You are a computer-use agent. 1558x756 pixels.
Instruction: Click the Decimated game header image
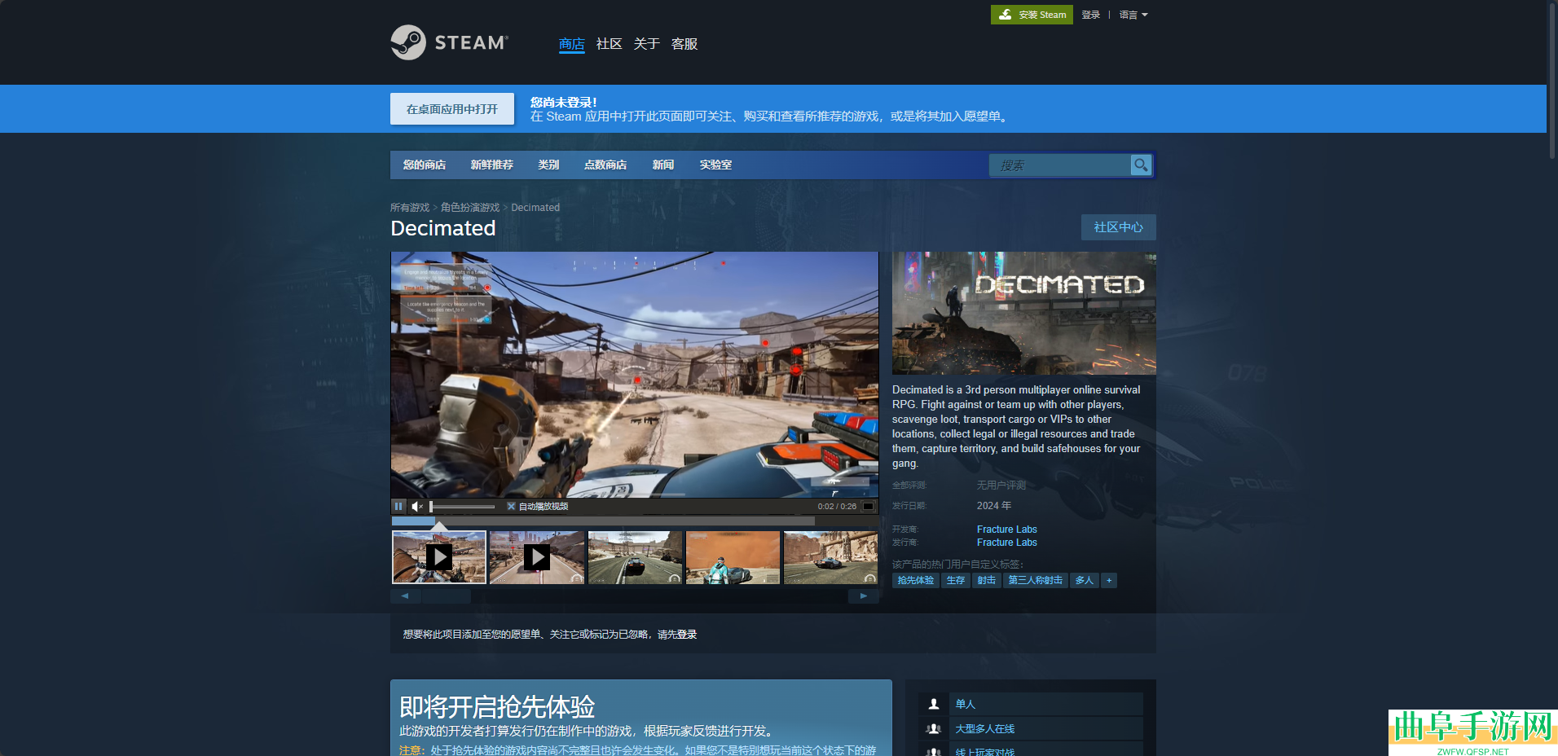1024,313
